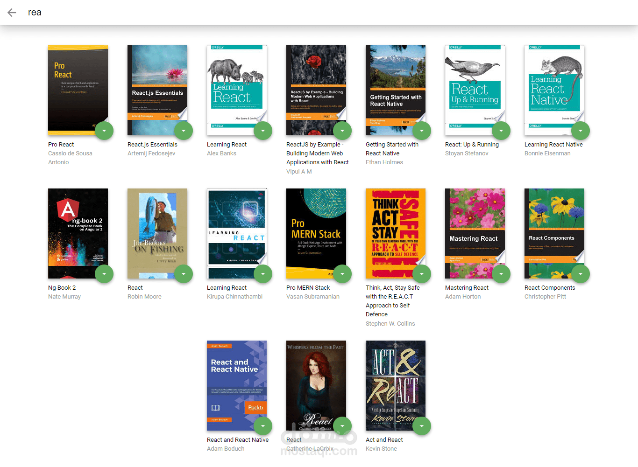Select the title text "React Components"

(x=550, y=288)
